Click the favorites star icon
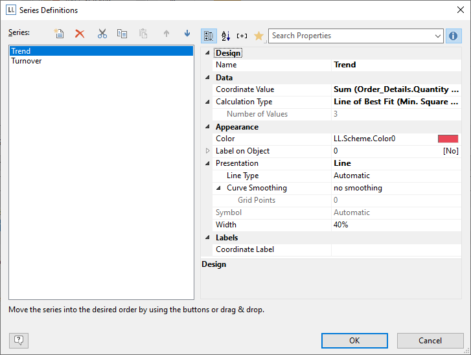 point(258,36)
